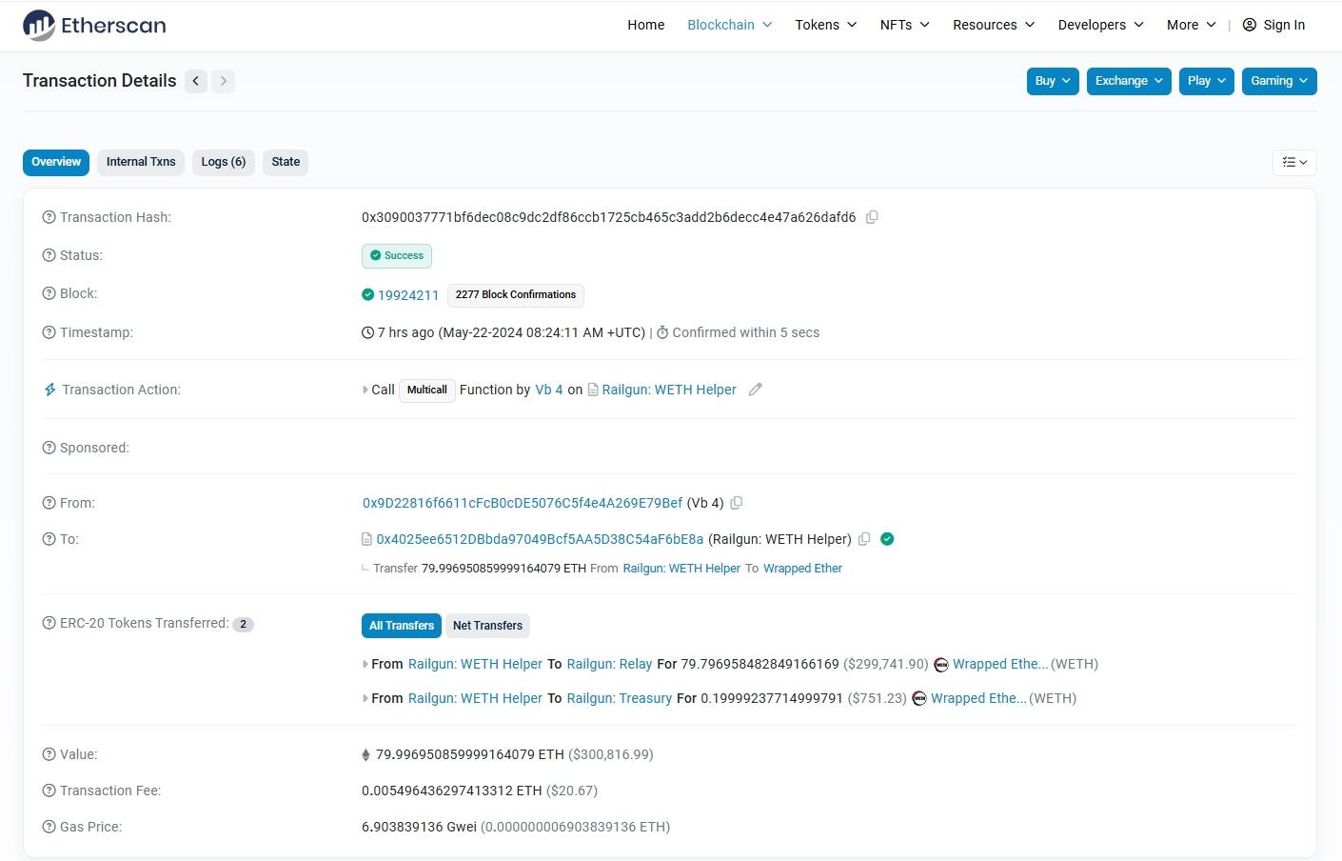Expand the Railgun: Relay transfer row arrow
1342x861 pixels.
coord(365,664)
